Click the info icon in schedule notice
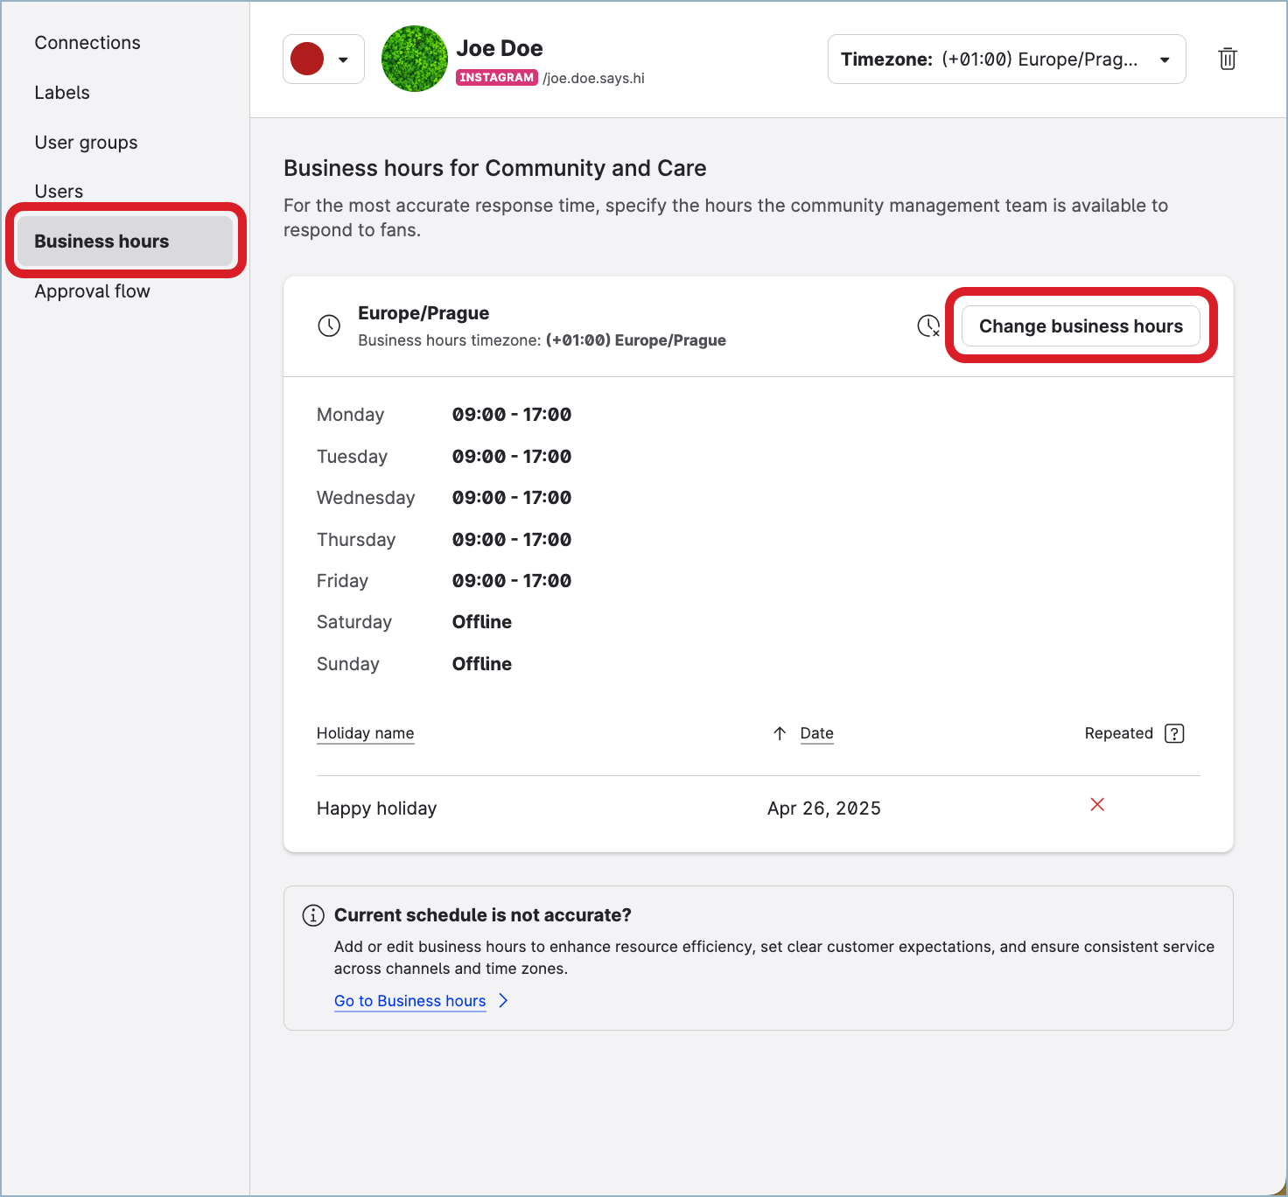This screenshot has height=1197, width=1288. pyautogui.click(x=312, y=915)
